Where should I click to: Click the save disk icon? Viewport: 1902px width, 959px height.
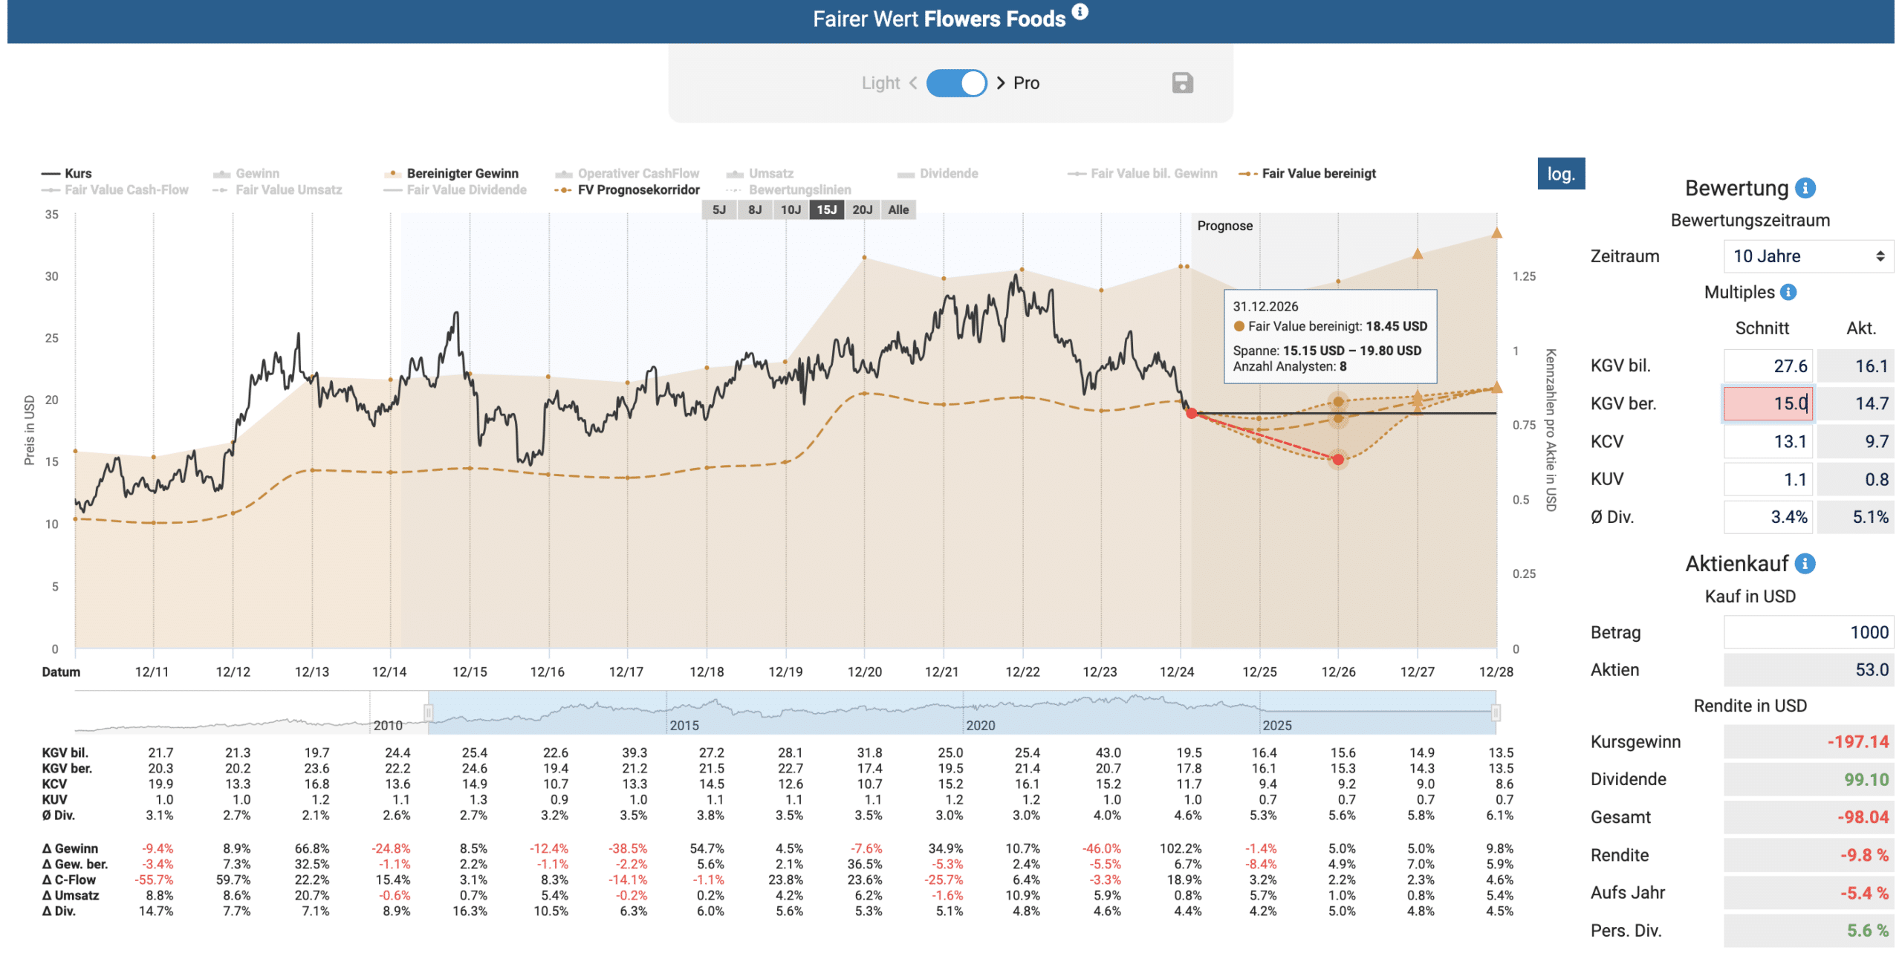[1182, 82]
